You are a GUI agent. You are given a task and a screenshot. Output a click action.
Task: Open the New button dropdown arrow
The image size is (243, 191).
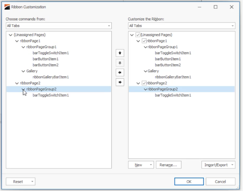point(151,165)
